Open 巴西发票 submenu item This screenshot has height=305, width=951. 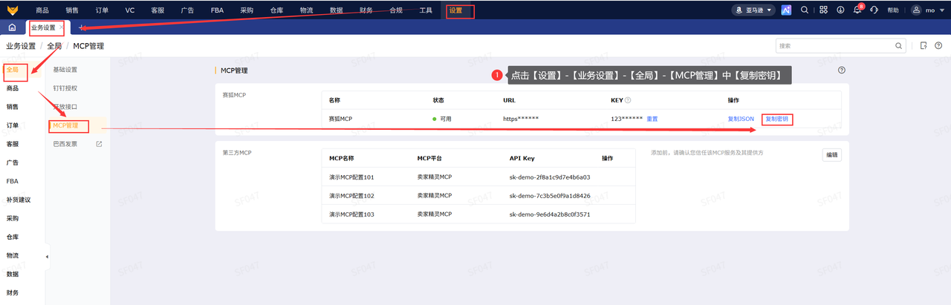65,144
